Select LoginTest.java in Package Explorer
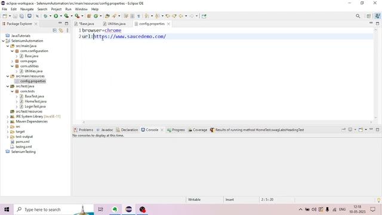This screenshot has height=215, width=382. (x=35, y=106)
